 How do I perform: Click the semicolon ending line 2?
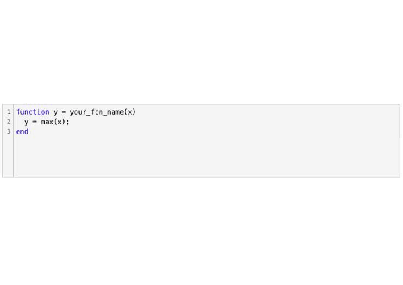68,122
